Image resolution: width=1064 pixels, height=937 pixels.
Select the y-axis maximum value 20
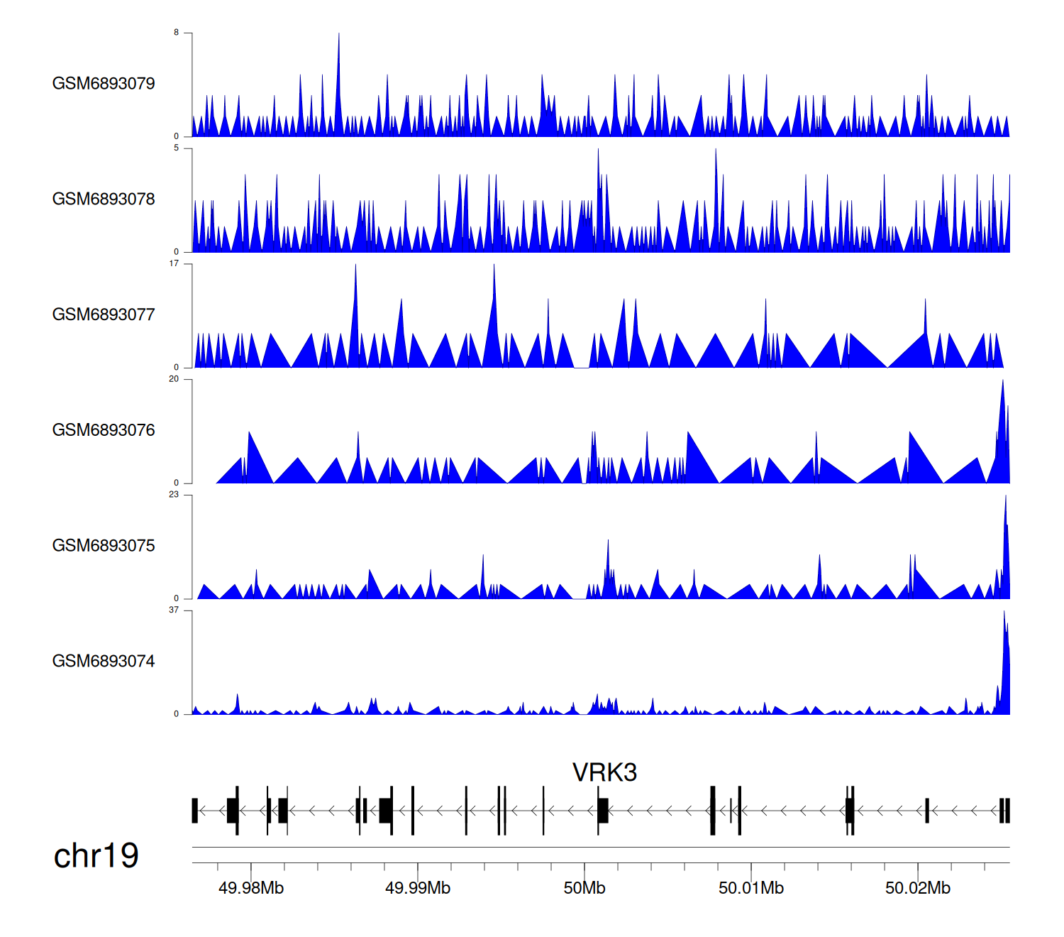174,379
